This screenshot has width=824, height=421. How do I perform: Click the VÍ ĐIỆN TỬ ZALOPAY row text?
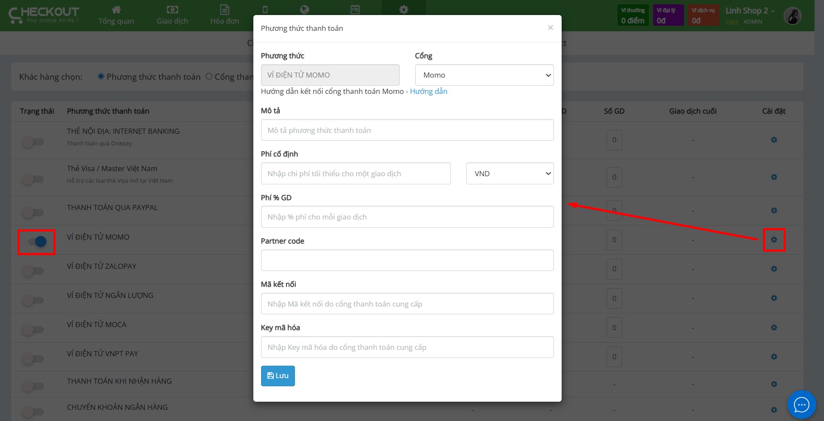pyautogui.click(x=101, y=266)
